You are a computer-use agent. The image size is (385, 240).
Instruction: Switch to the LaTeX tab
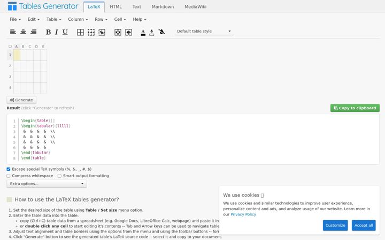point(94,7)
